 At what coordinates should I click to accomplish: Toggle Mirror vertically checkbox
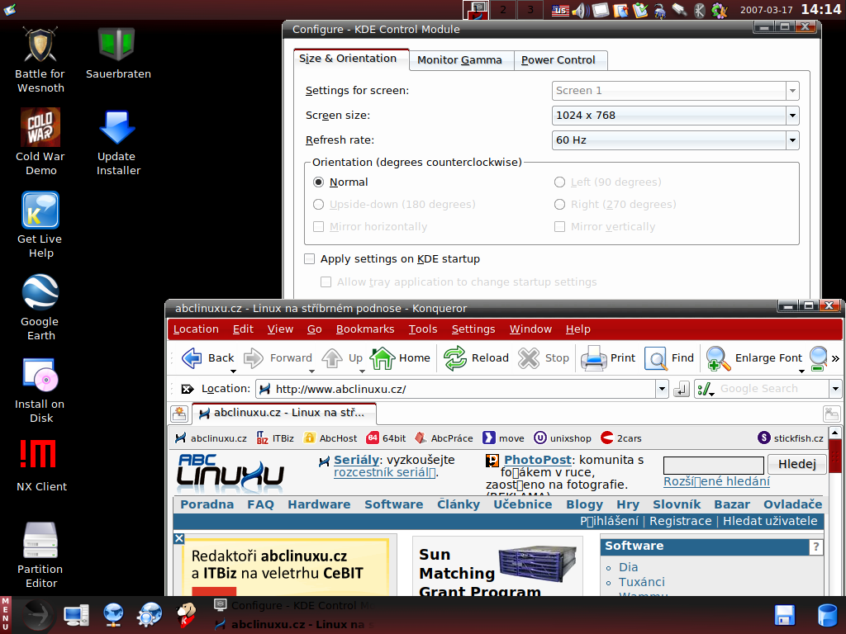tap(559, 226)
